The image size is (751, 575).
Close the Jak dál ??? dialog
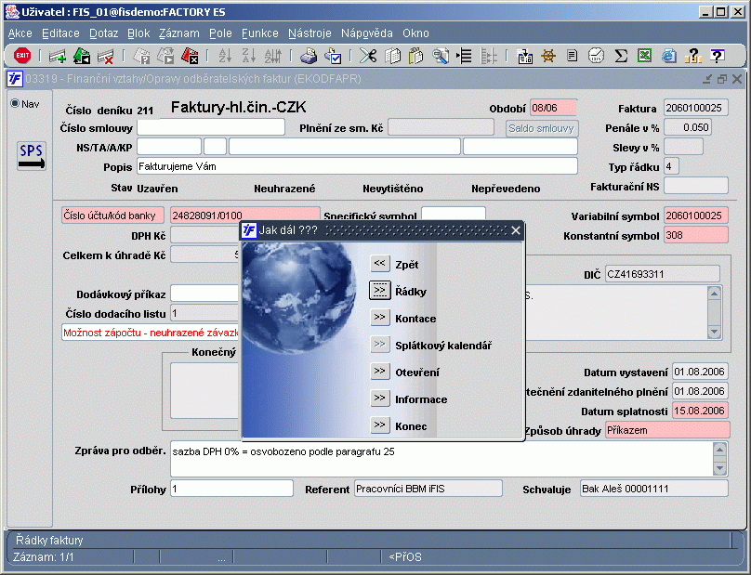[515, 230]
